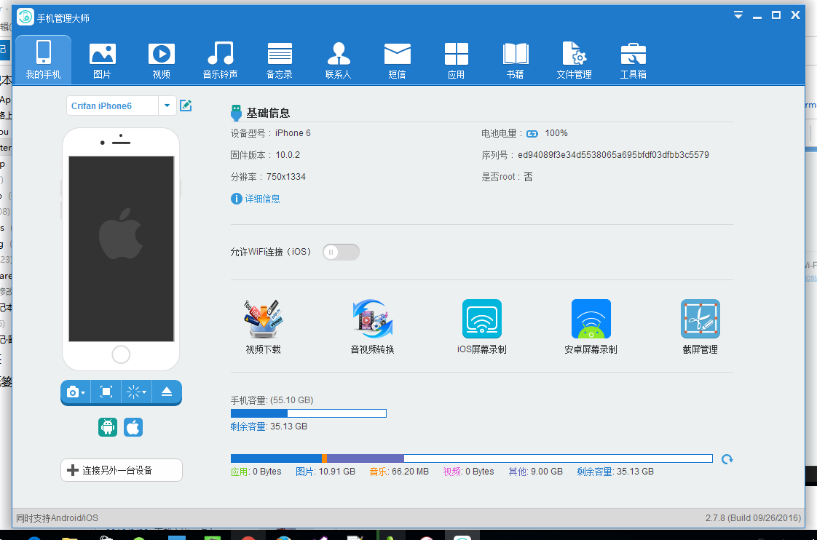Go to the 音乐铃声 tab

pos(221,60)
